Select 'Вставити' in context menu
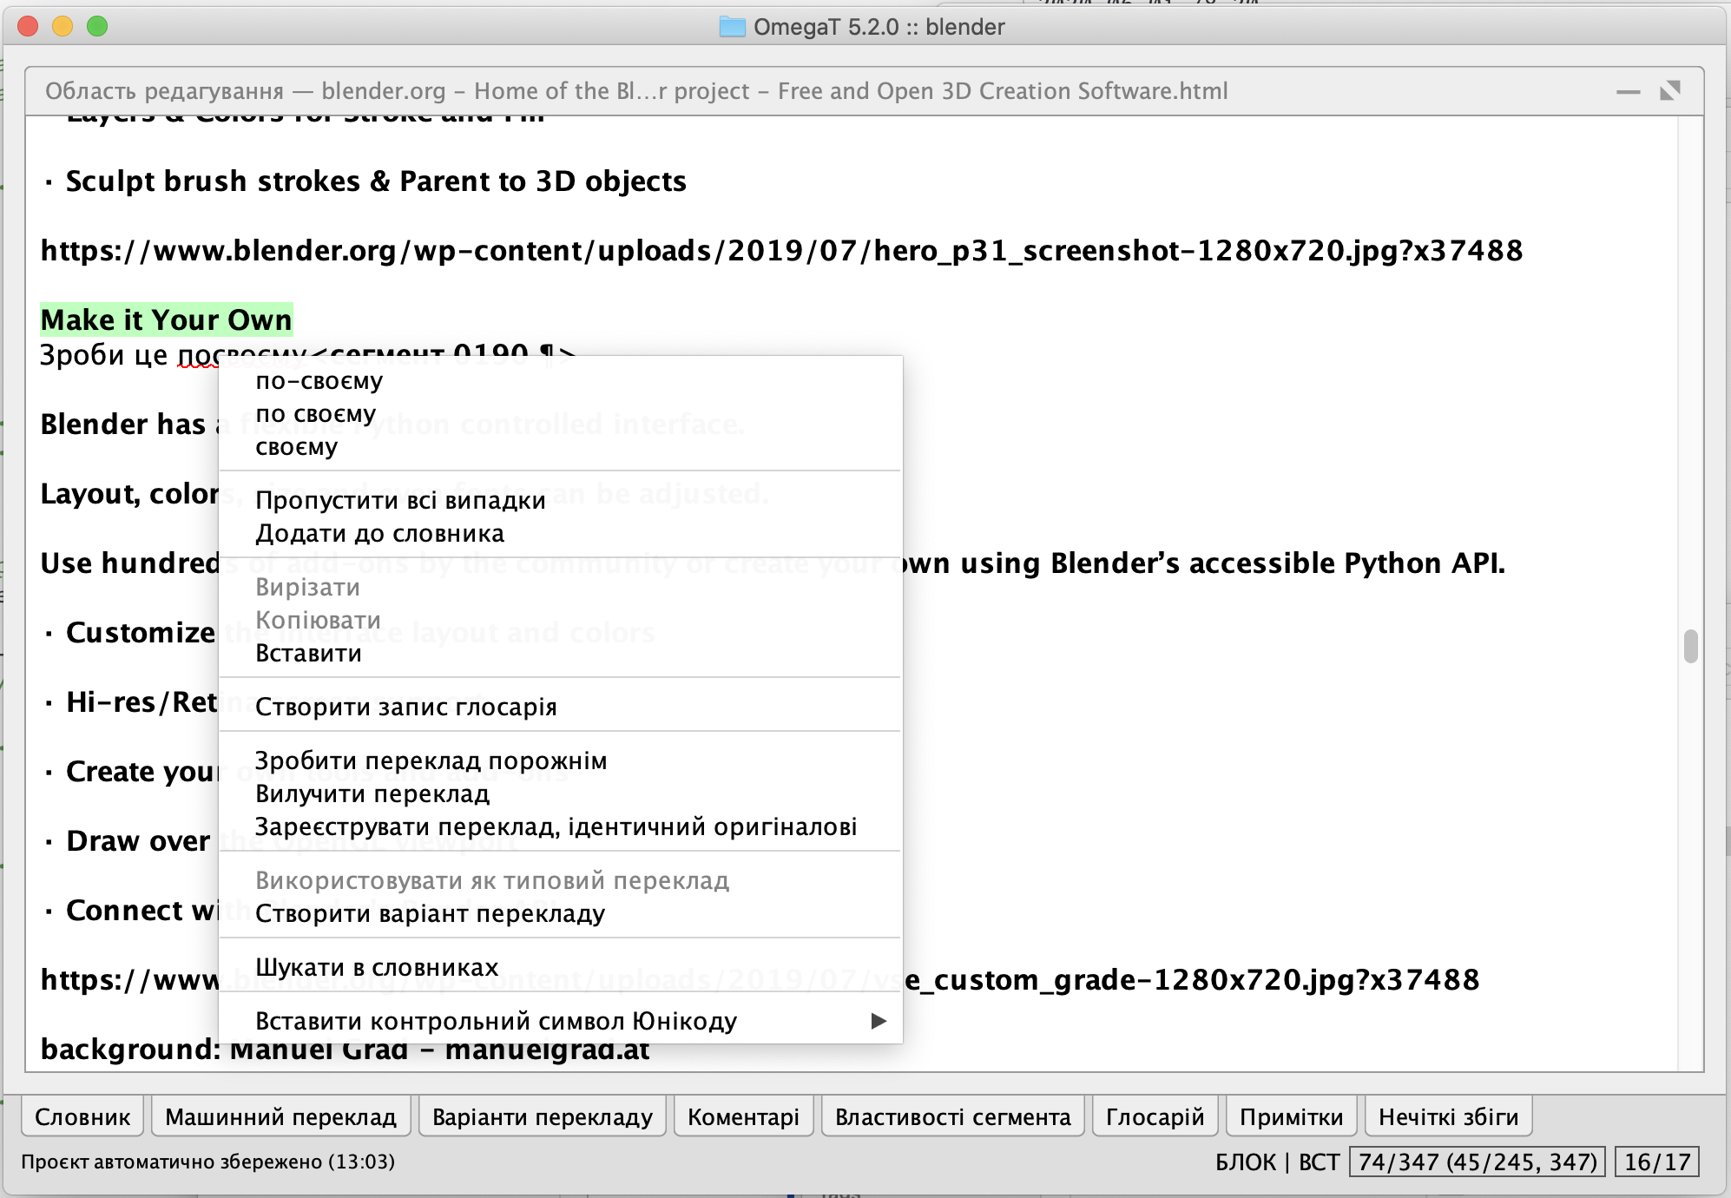1731x1198 pixels. click(561, 654)
